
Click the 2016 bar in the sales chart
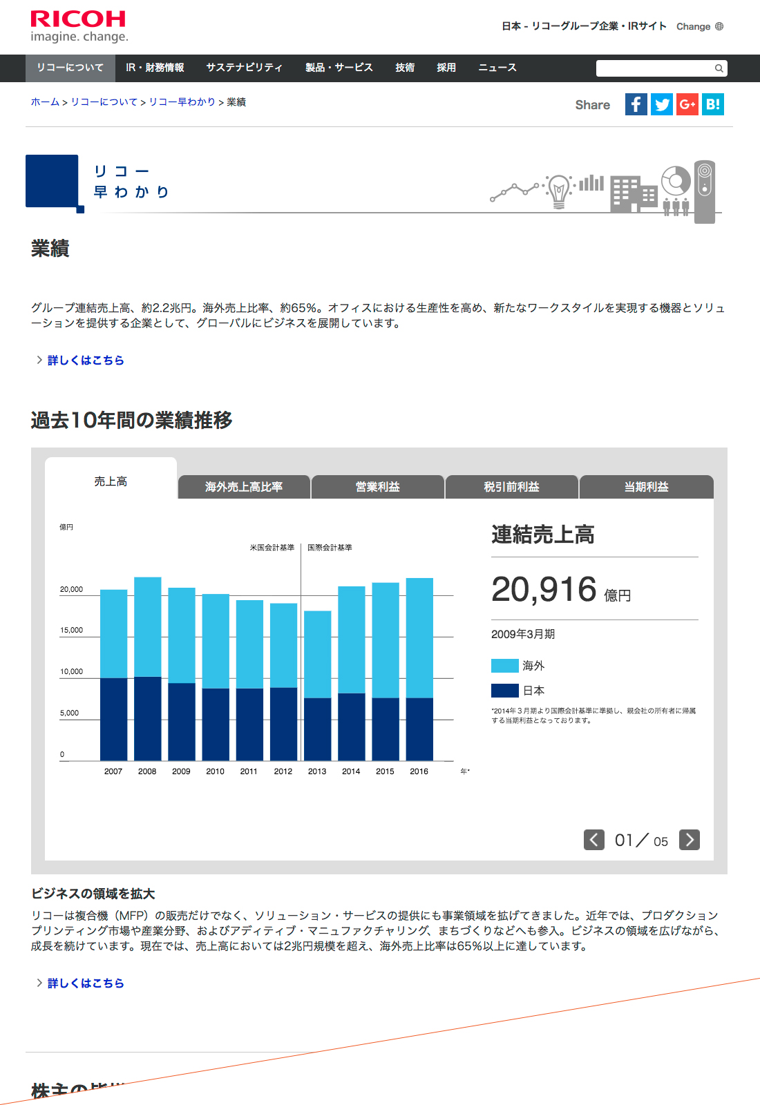419,670
